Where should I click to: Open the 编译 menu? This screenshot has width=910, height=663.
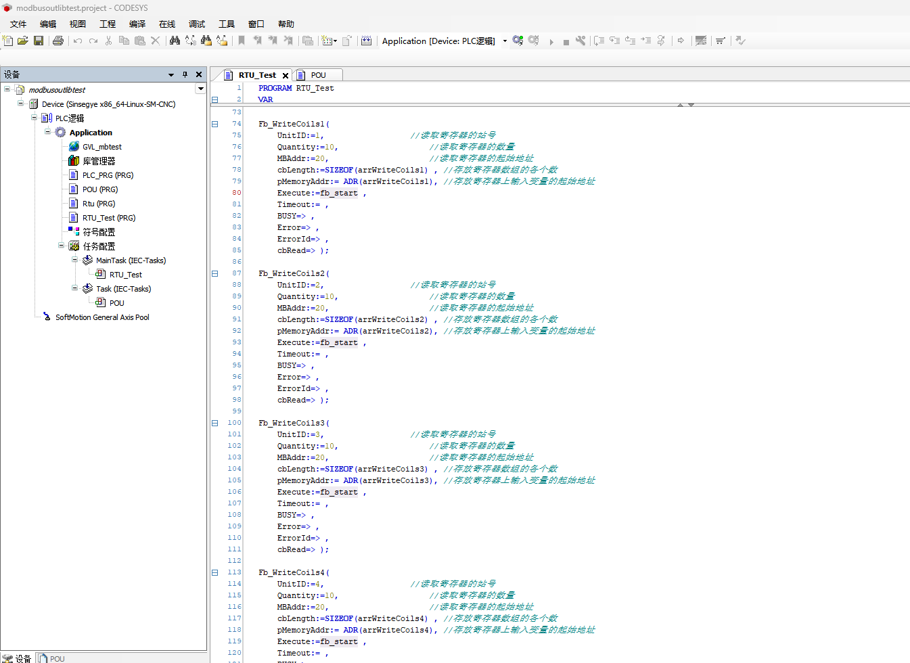[137, 24]
